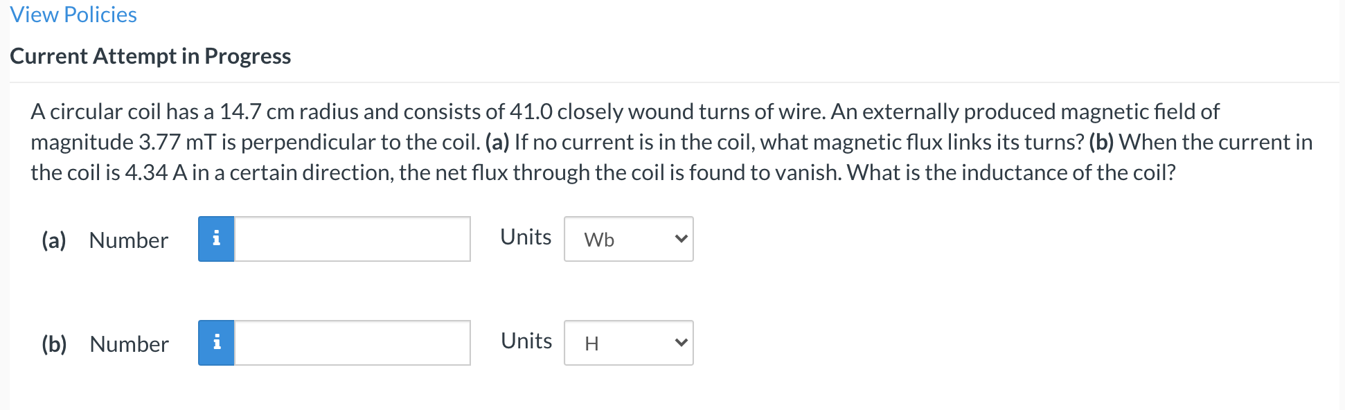Open View Policies at the top
The image size is (1345, 410).
(x=73, y=14)
